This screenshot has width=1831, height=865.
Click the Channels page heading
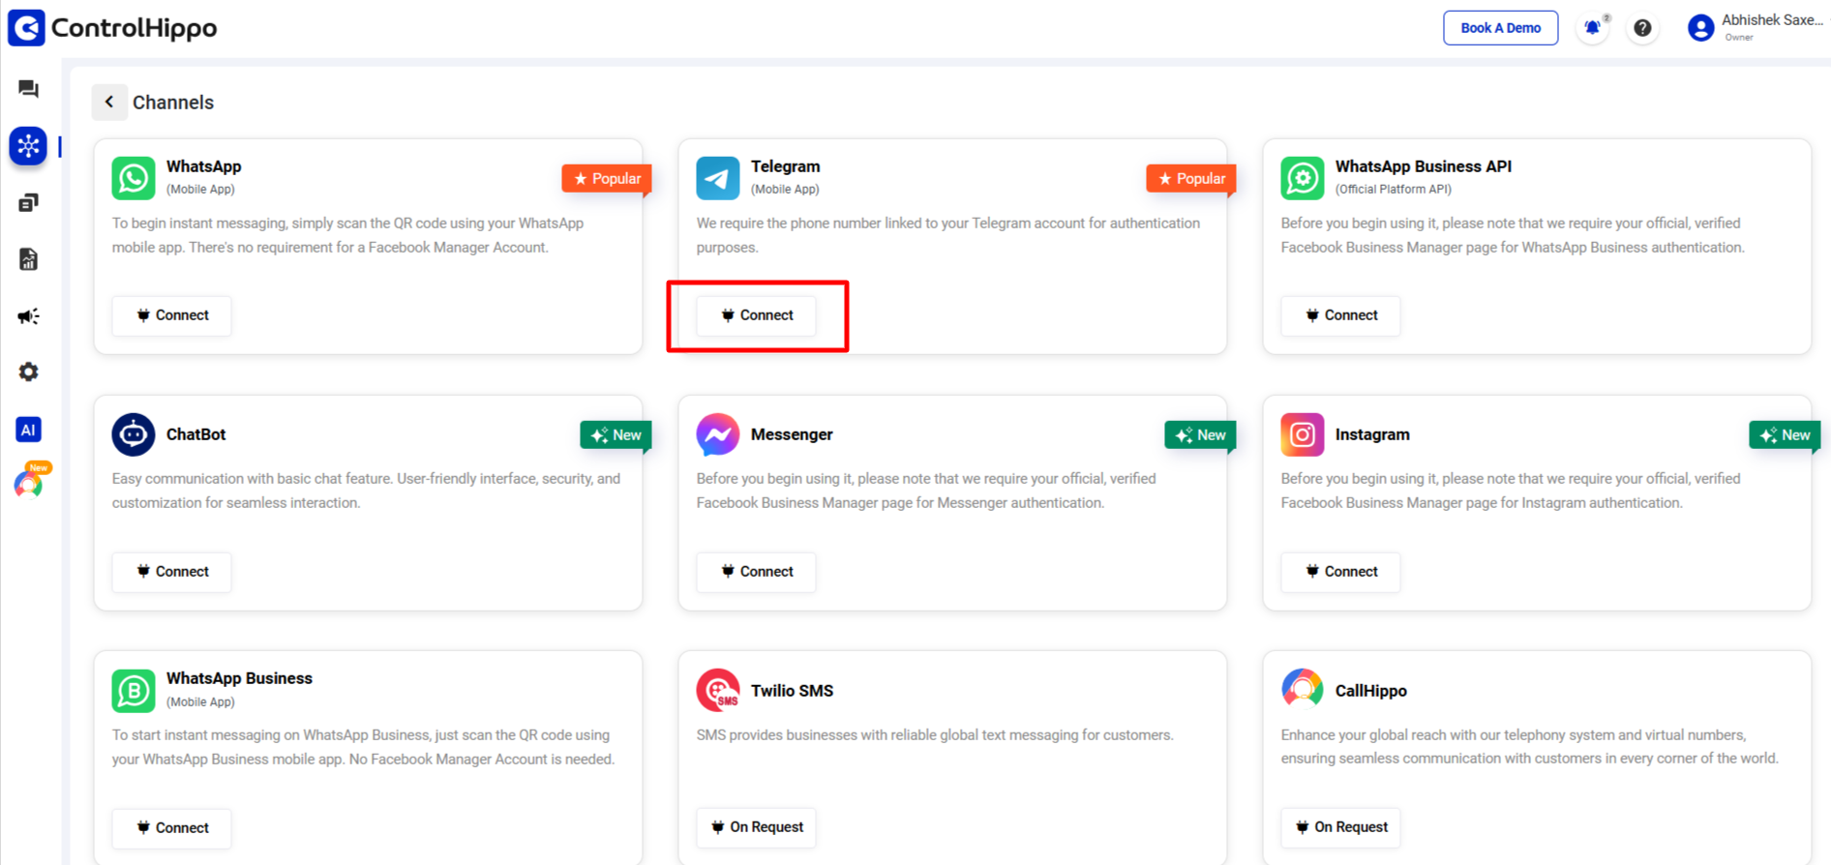[173, 103]
